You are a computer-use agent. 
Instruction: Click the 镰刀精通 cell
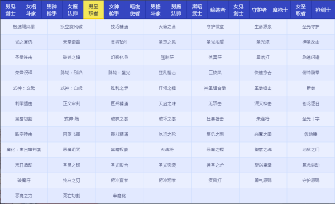click(x=119, y=134)
